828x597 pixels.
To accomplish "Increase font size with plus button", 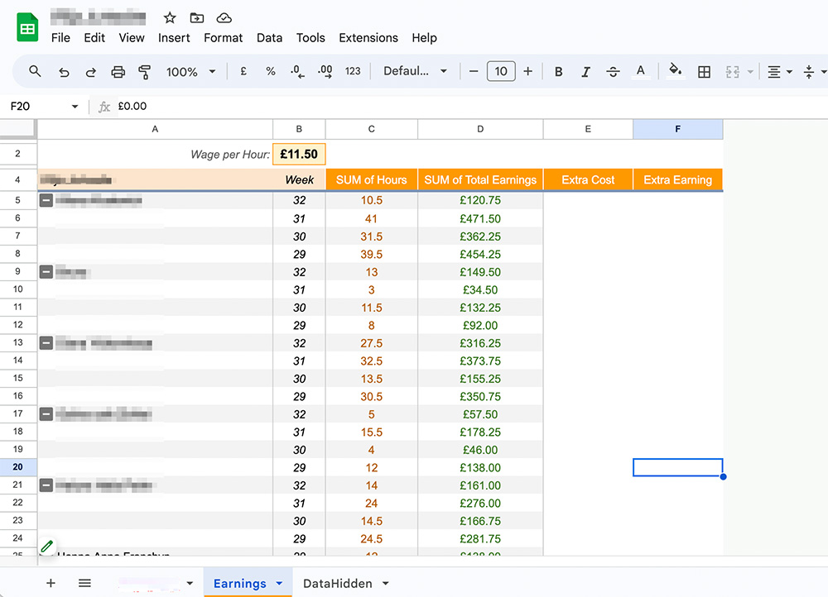I will tap(528, 72).
